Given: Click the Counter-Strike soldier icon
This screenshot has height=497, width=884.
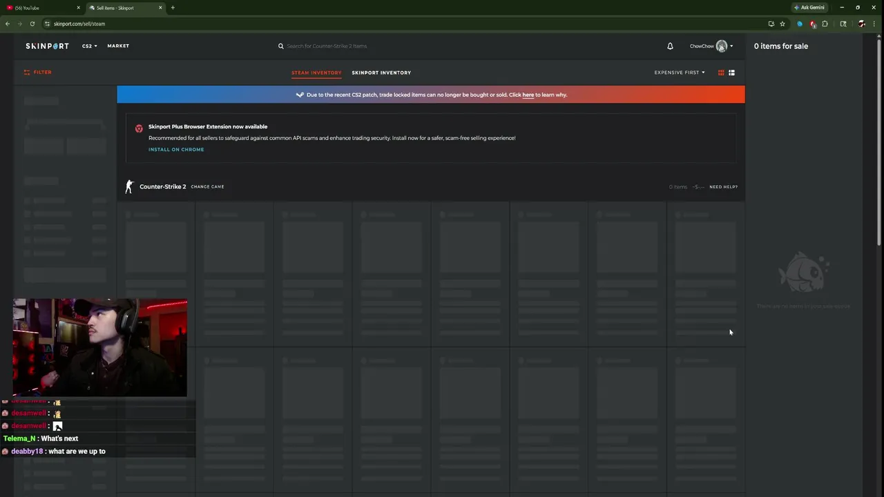Looking at the screenshot, I should tap(129, 186).
